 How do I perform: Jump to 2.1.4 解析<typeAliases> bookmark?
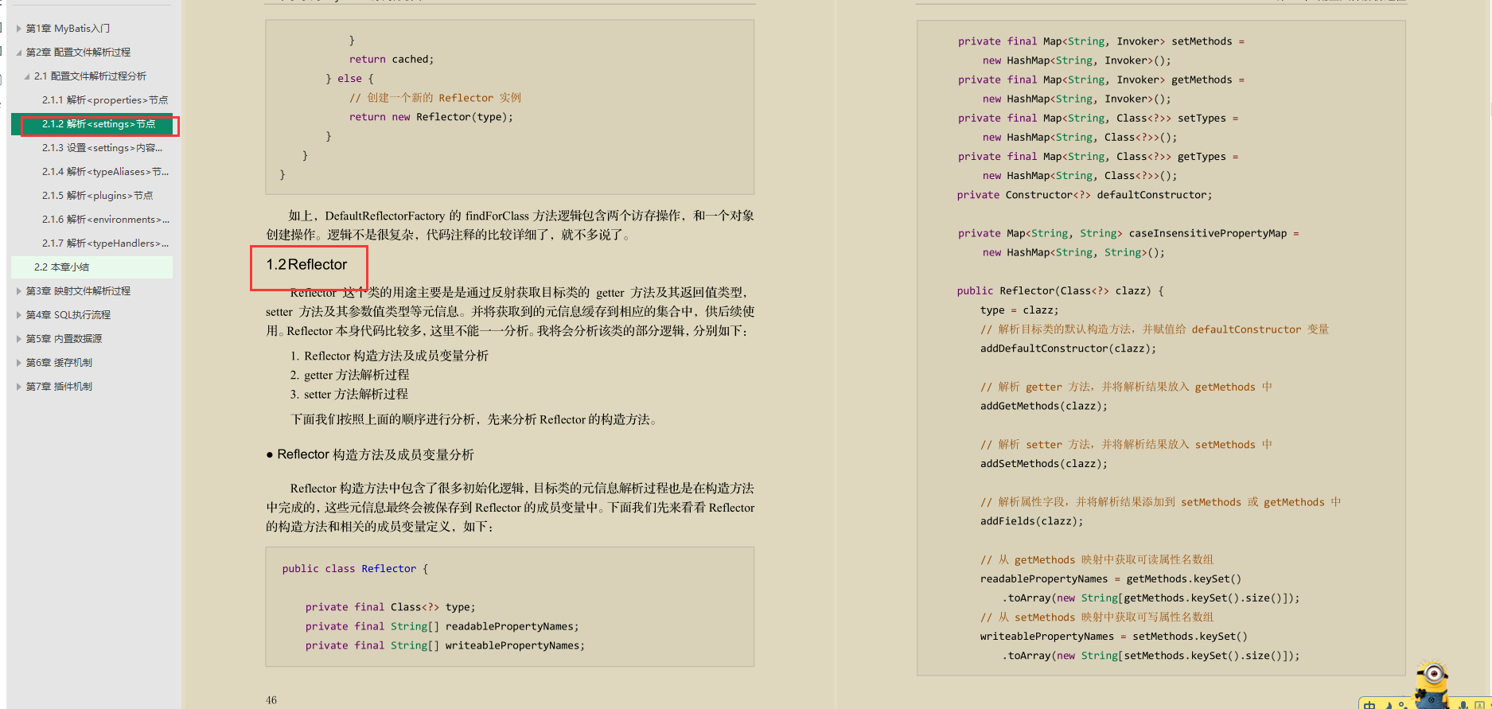[x=105, y=172]
